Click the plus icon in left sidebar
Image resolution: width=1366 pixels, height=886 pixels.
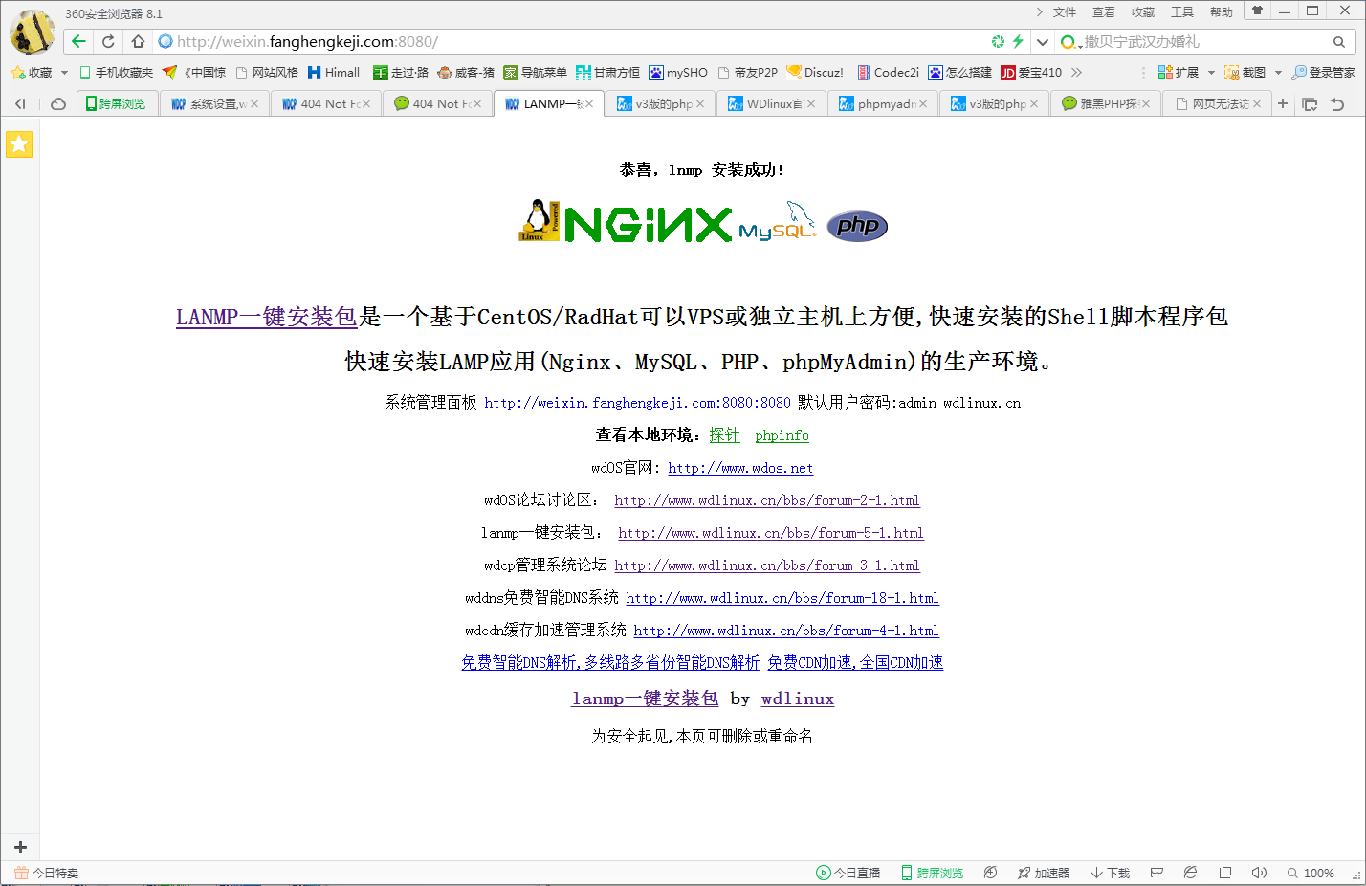[x=20, y=847]
